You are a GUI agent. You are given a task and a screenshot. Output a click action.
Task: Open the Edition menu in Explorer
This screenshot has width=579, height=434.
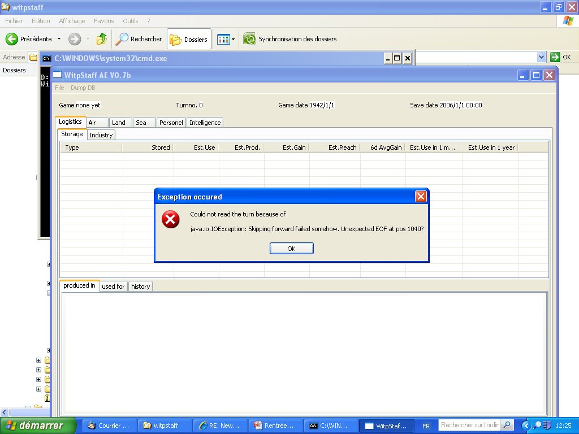[41, 21]
